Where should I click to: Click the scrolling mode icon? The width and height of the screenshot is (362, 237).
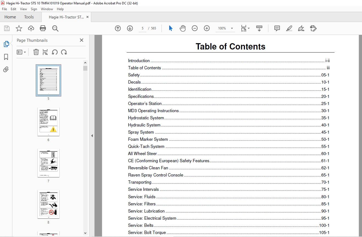coord(259,28)
